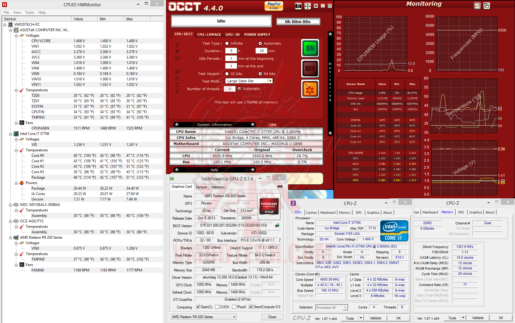Click the CPU tab button beside System Information

273,125
